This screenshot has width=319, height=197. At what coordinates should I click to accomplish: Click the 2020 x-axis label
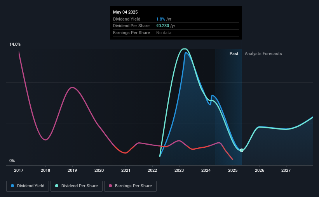[x=99, y=170]
